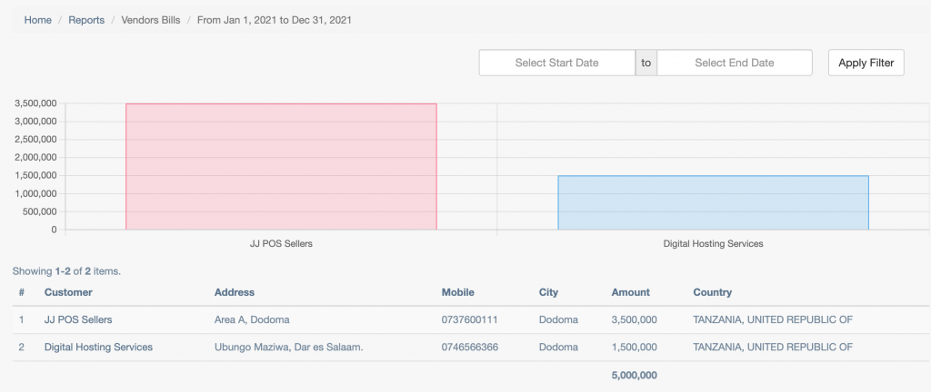Open the Home breadcrumb link
931x392 pixels.
37,20
